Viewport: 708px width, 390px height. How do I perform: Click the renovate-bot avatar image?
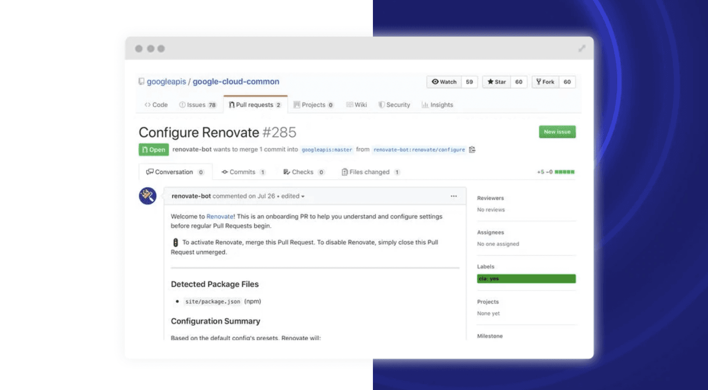coord(148,196)
